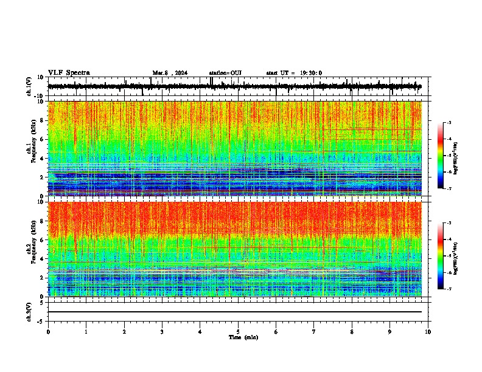This screenshot has height=372, width=482.
Task: Click the "ch.3(V)" axis label
Action: 29,312
